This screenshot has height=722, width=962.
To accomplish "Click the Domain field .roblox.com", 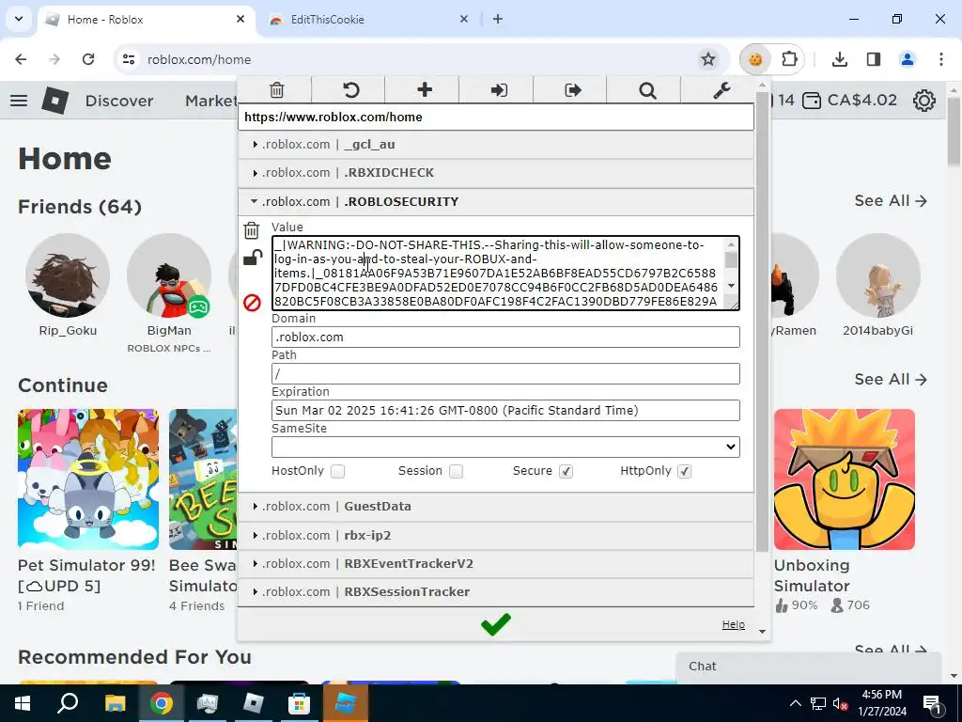I will 505,337.
